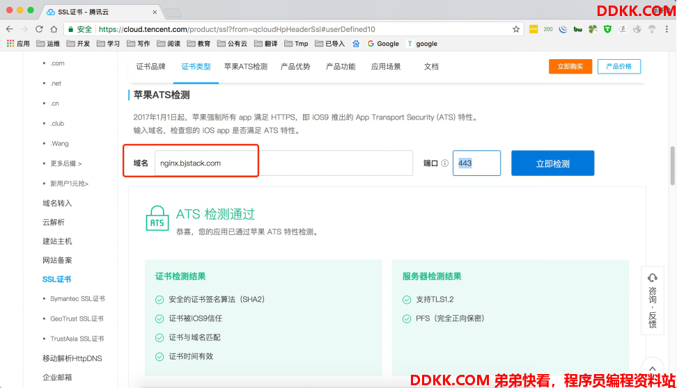Expand 更多后缀 > in sidebar
This screenshot has height=388, width=677.
pyautogui.click(x=66, y=163)
